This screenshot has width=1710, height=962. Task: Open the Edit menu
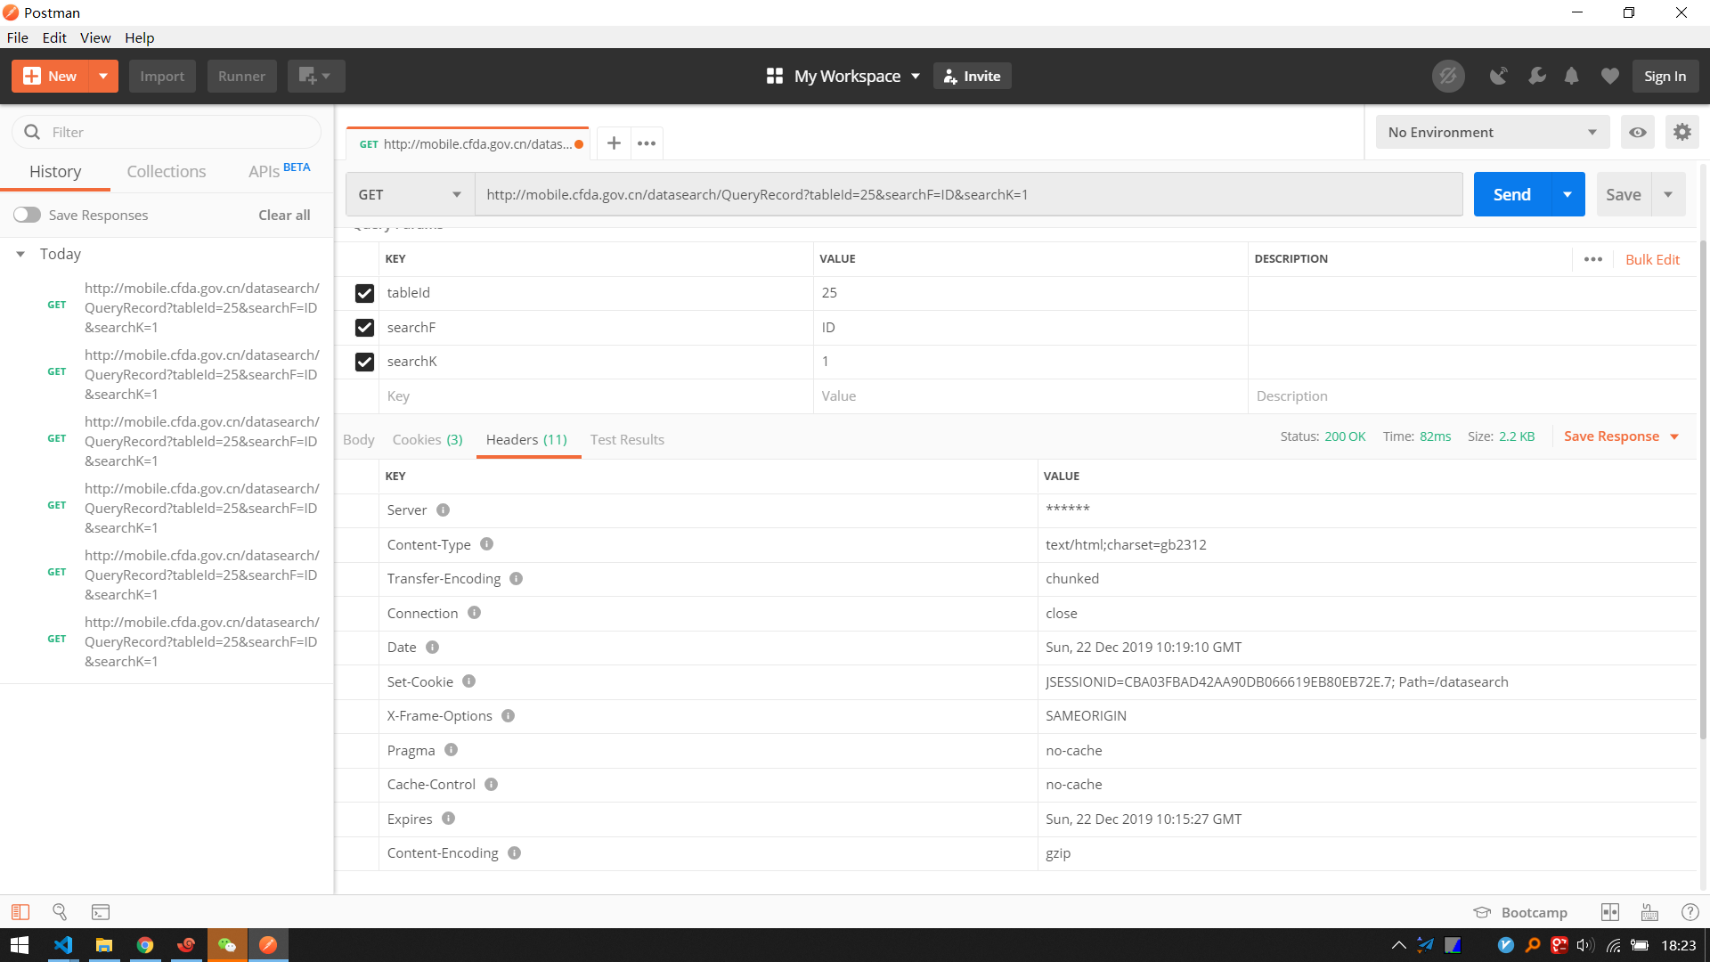[54, 37]
